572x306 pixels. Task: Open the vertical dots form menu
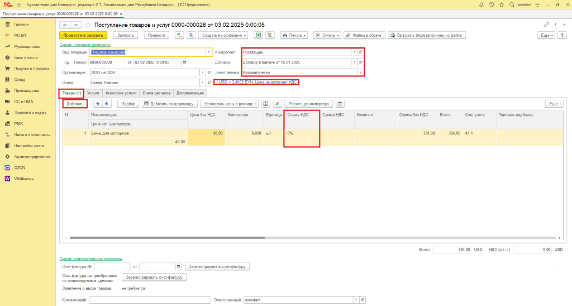point(556,25)
